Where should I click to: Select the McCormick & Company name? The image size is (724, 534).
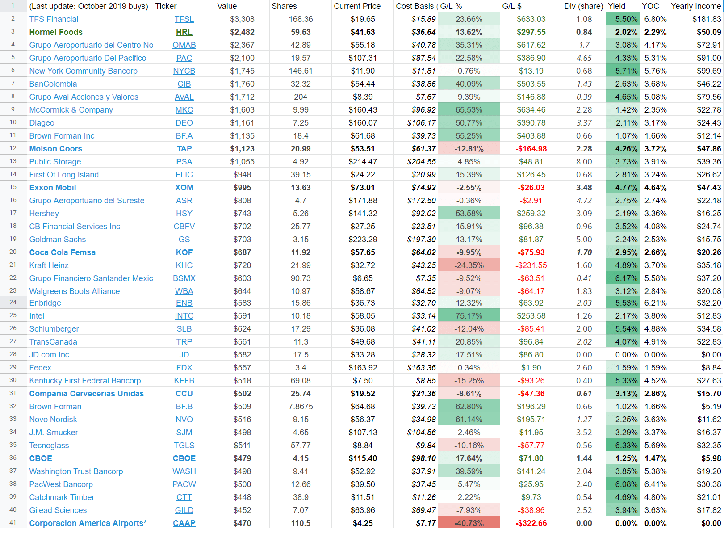coord(71,110)
